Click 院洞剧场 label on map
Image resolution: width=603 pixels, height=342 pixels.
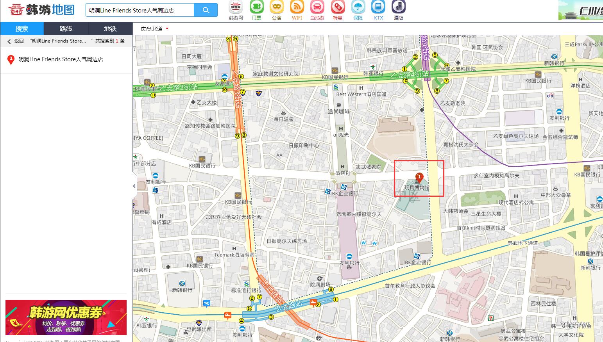coord(320,285)
